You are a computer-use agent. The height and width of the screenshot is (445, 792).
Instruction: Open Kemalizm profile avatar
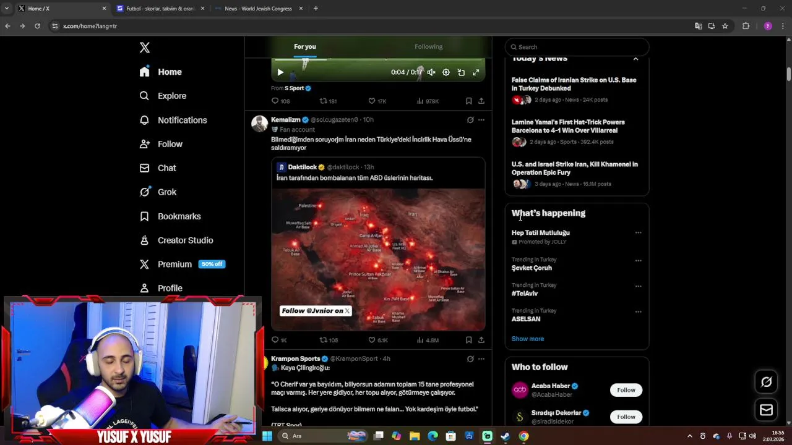[259, 123]
